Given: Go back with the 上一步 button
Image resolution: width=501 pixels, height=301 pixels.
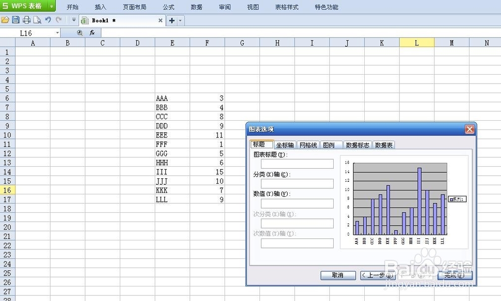Looking at the screenshot, I should tap(377, 275).
